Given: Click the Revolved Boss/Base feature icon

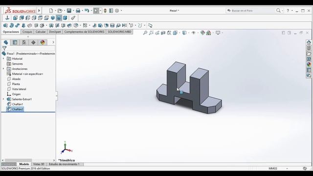Looking at the screenshot, I should (12, 25).
